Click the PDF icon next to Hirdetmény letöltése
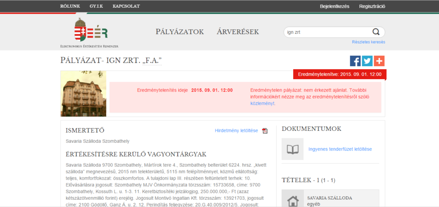Image resolution: width=439 pixels, height=207 pixels. click(265, 131)
